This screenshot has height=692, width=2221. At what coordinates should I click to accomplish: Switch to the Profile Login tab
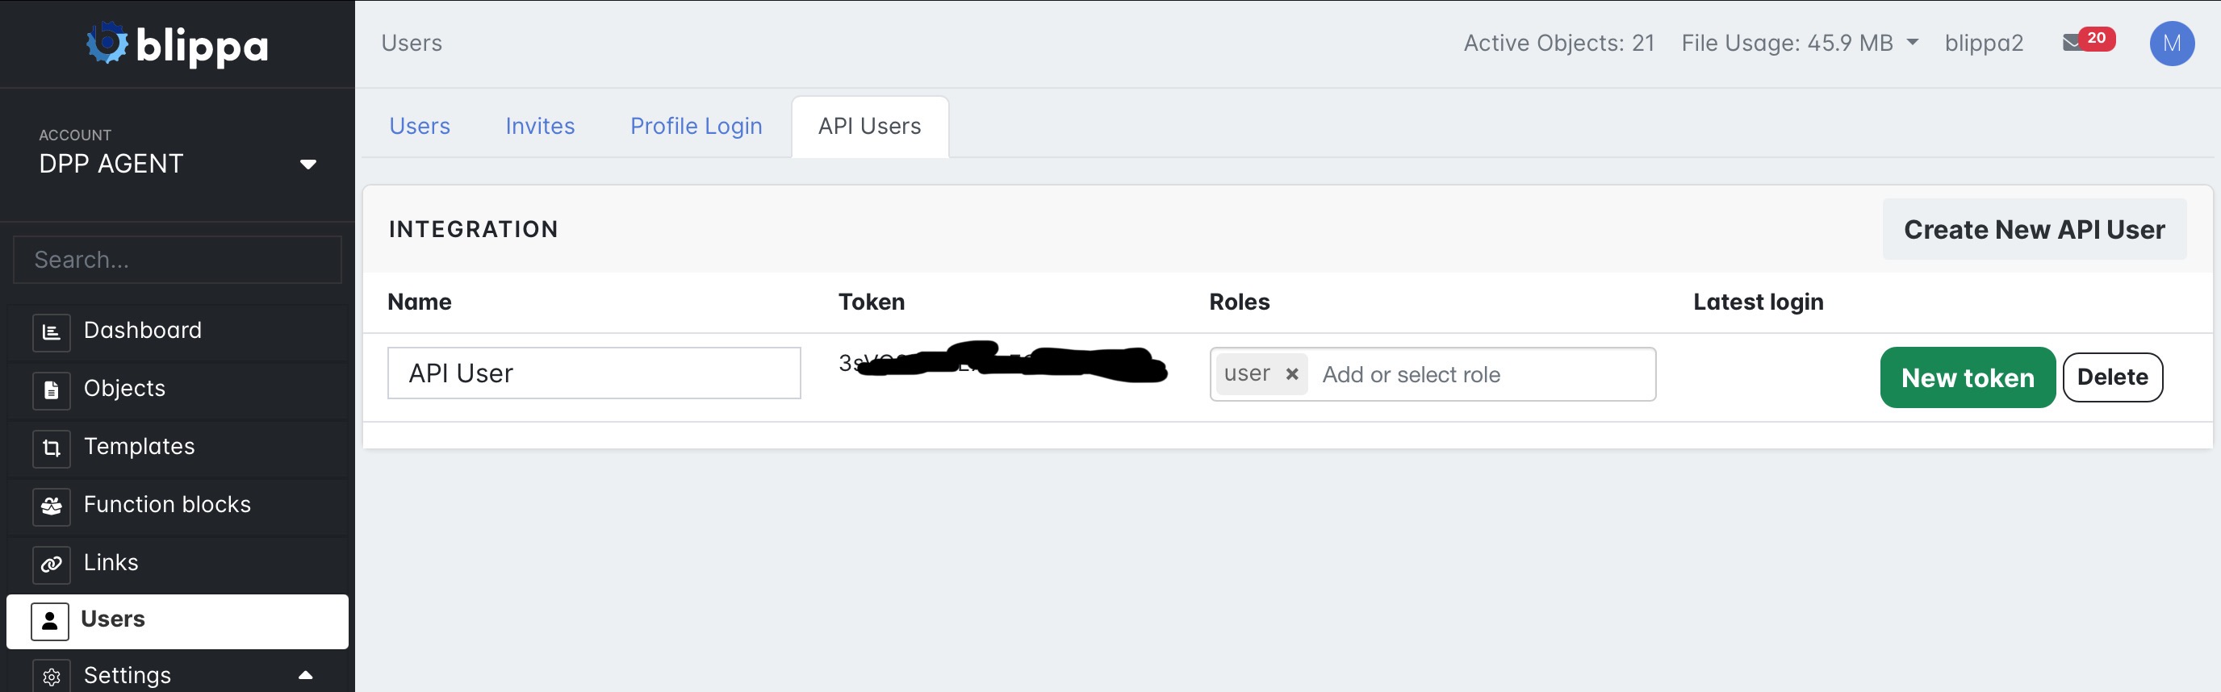(x=696, y=127)
